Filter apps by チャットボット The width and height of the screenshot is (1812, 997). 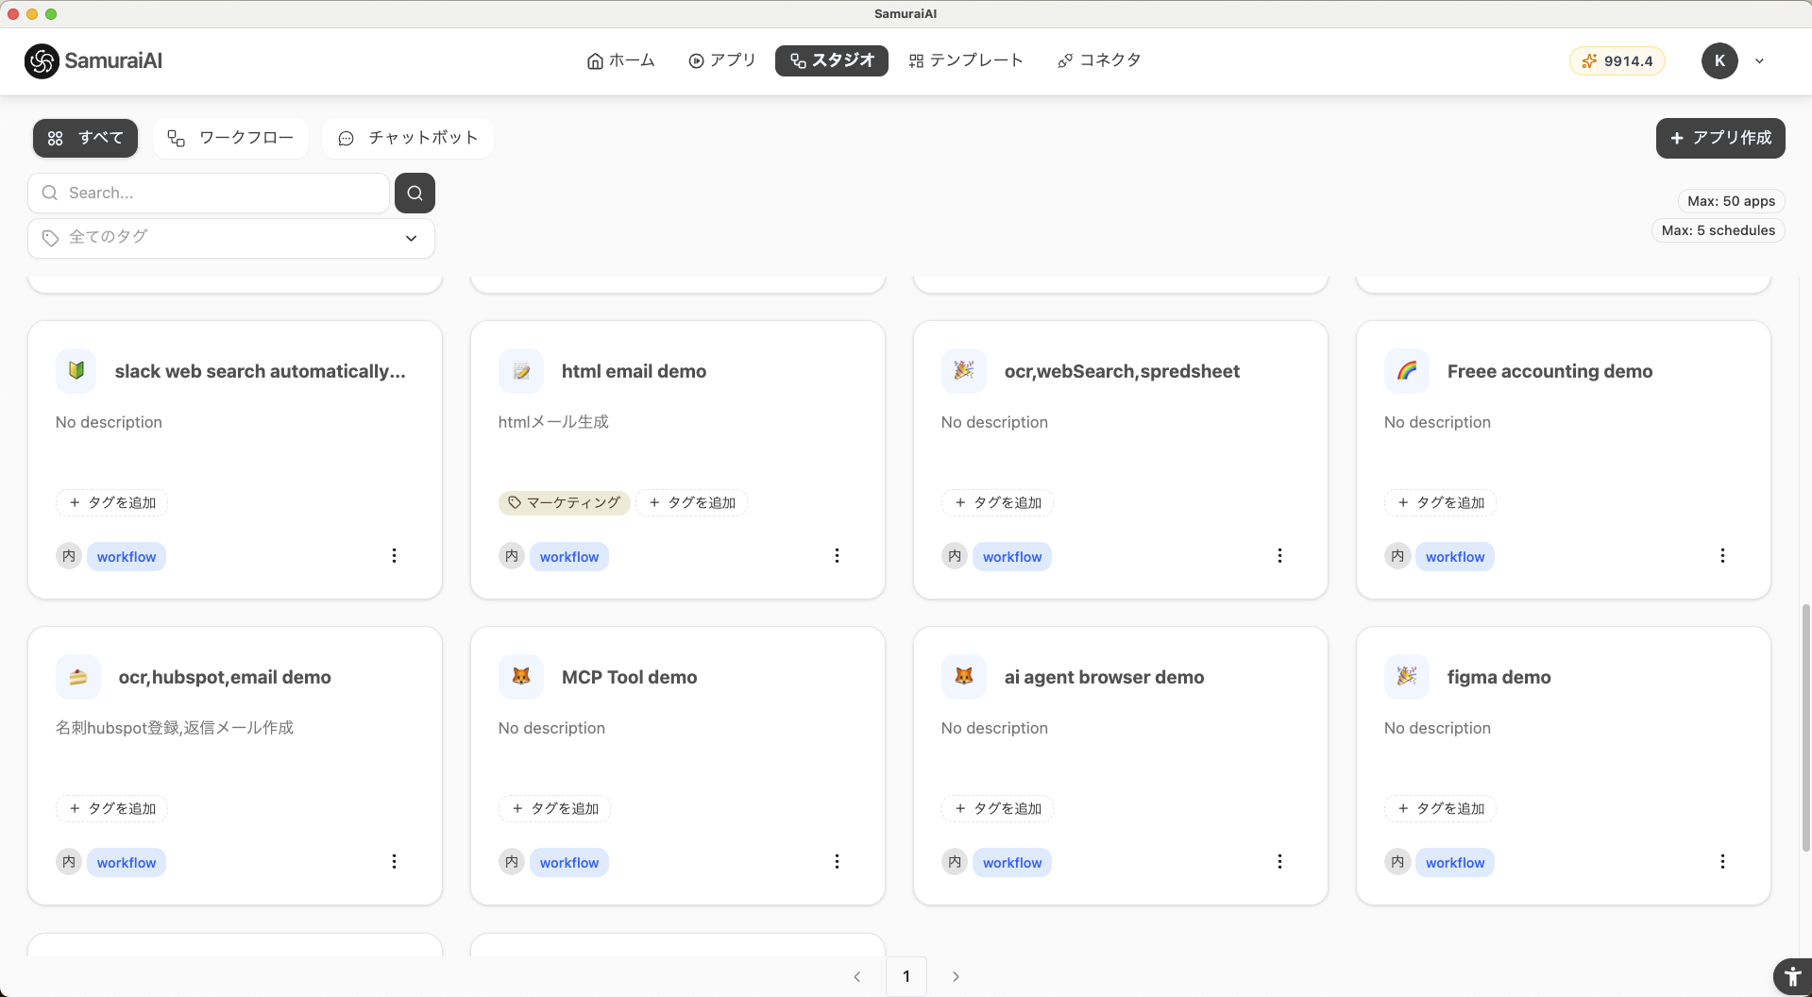pyautogui.click(x=408, y=138)
